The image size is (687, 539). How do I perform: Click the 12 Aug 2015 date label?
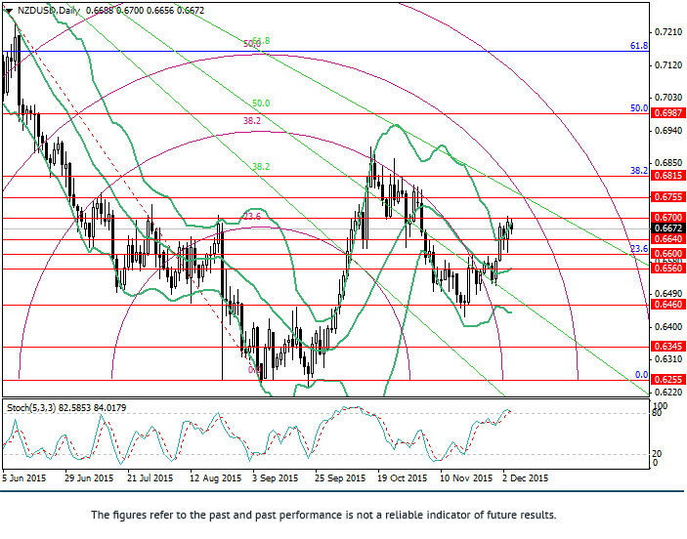pos(215,478)
